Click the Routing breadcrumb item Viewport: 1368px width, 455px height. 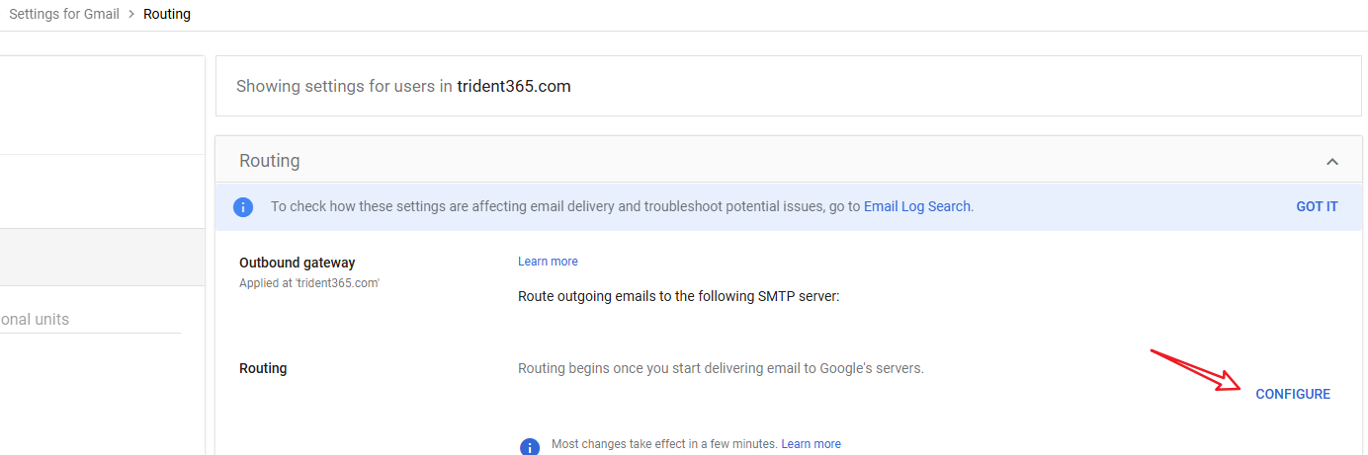(167, 14)
